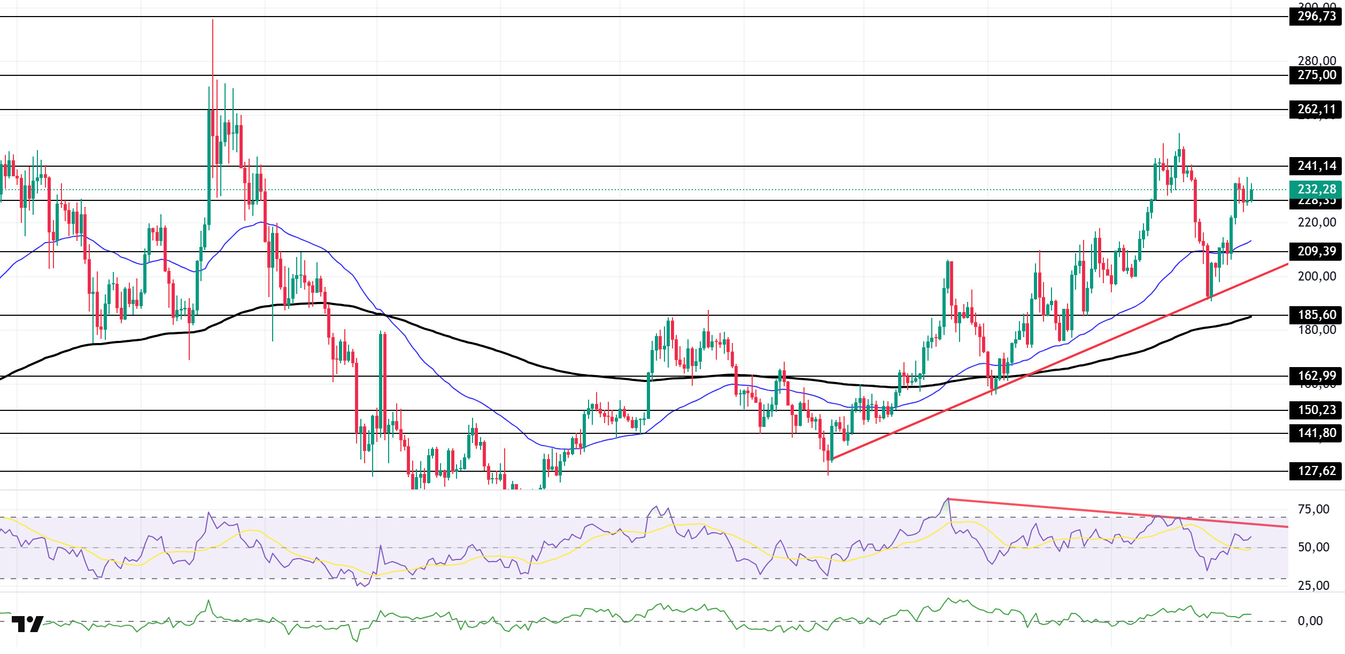Click the 75,00 RSI axis label
1345x654 pixels.
(x=1313, y=509)
